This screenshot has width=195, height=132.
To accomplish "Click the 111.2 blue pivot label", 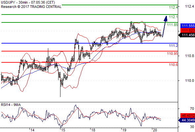I will pos(174,46).
